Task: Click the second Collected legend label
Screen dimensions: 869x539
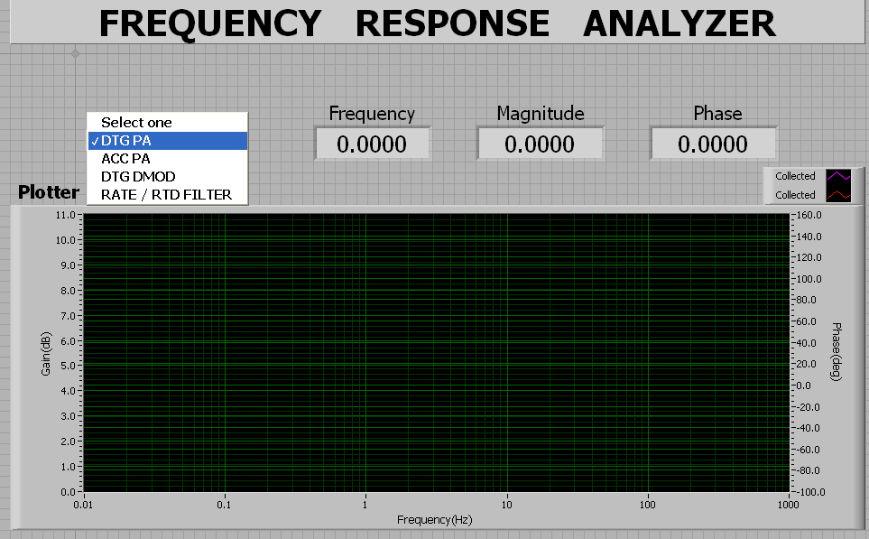Action: click(x=795, y=195)
